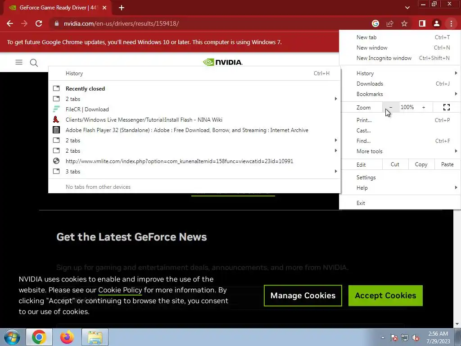Show hidden tray icons arrow
Viewport: 461px width, 346px height.
[x=383, y=337]
